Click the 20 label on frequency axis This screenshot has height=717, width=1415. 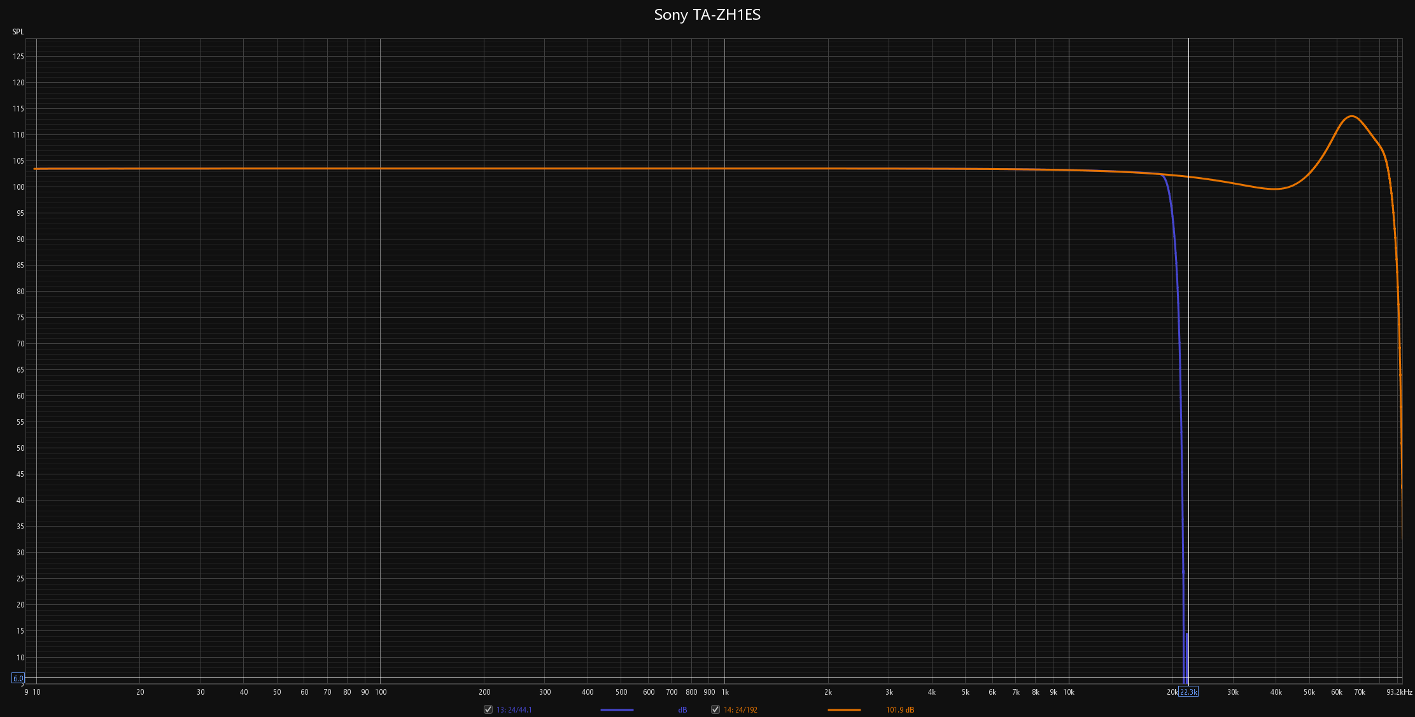click(140, 692)
